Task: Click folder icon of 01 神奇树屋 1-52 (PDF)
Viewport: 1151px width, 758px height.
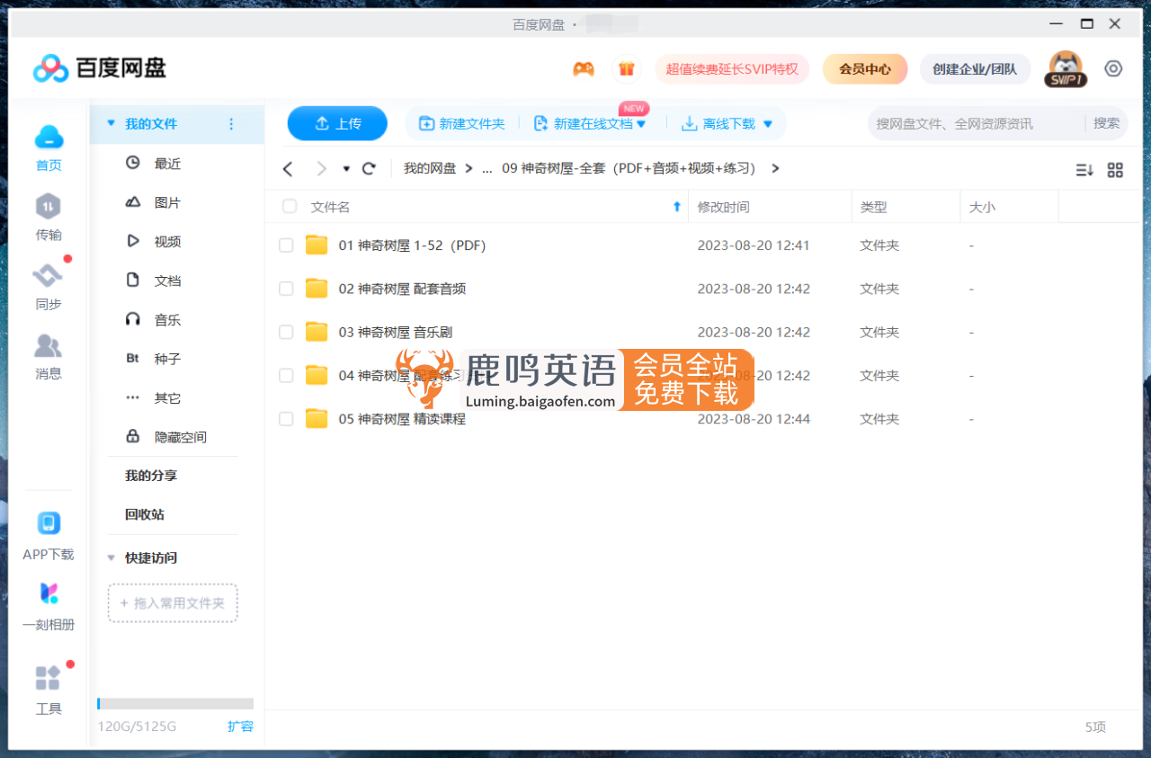Action: tap(317, 245)
